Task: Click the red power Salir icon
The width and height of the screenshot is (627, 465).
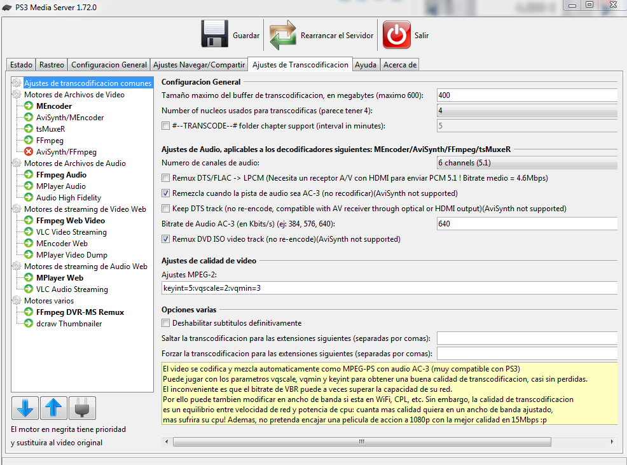Action: tap(396, 34)
